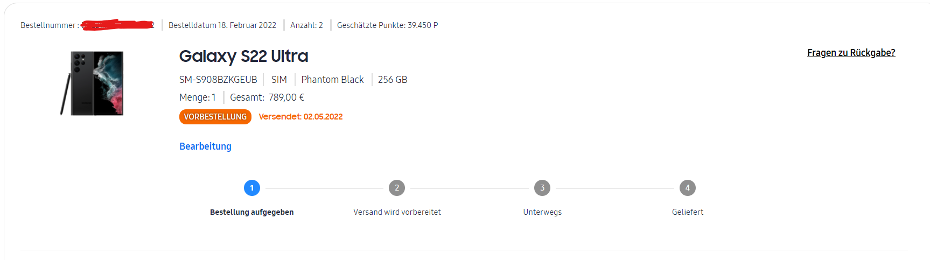Open the Galaxy S22 Ultra product title
930x260 pixels.
coord(243,56)
